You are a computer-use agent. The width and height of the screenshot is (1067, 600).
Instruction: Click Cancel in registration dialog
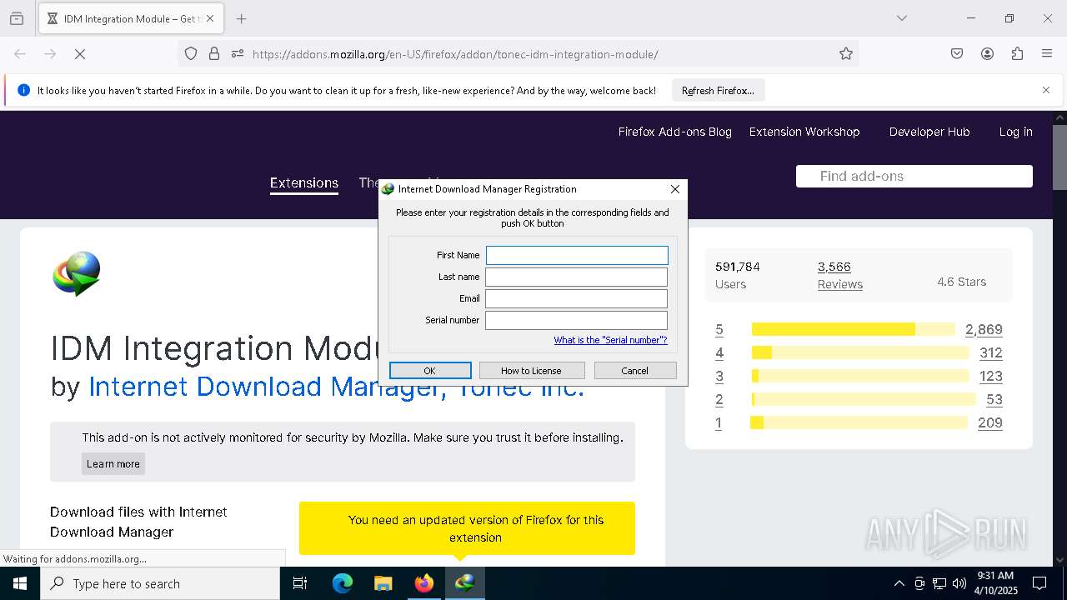coord(634,371)
